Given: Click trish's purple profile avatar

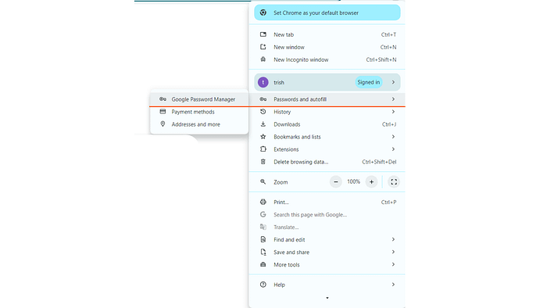Looking at the screenshot, I should click(x=263, y=82).
